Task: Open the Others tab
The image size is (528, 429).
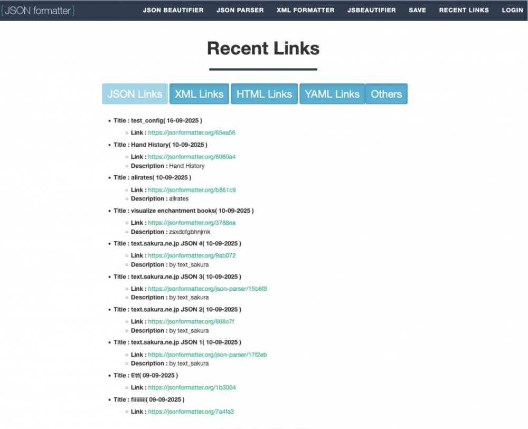Action: coord(386,94)
